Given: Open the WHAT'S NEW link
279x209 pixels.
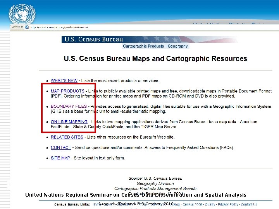Looking at the screenshot, I should pyautogui.click(x=64, y=81).
